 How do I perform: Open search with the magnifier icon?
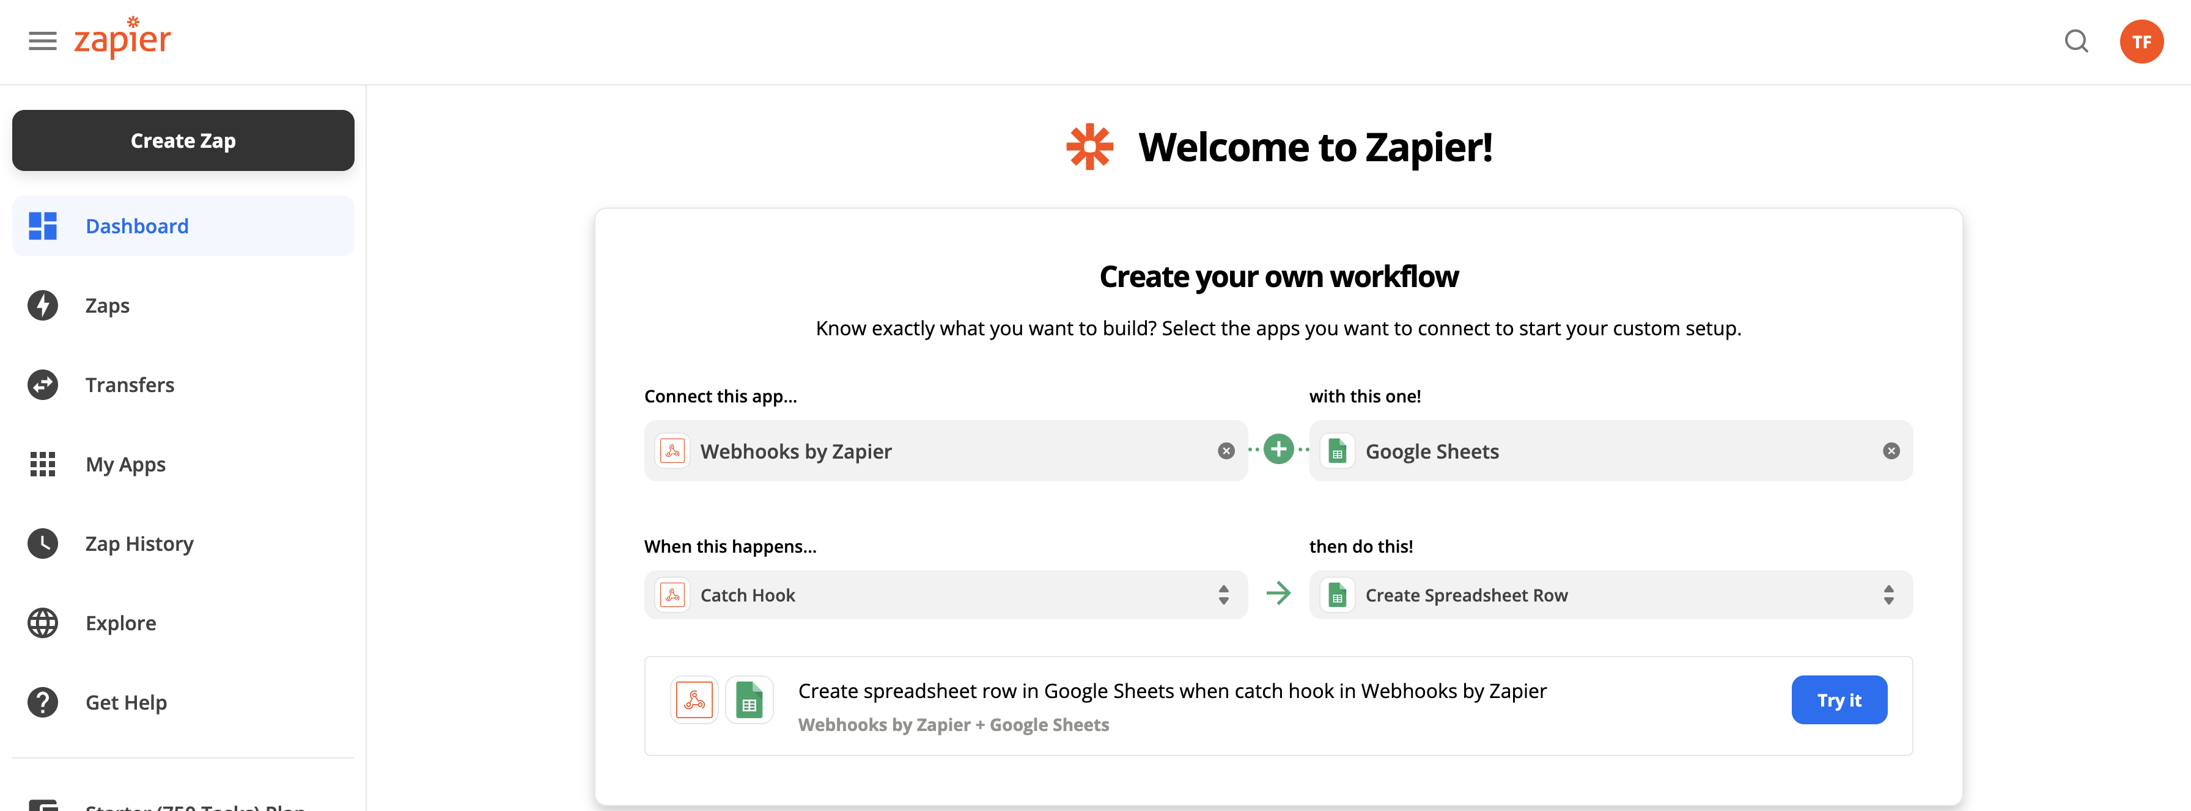coord(2076,41)
